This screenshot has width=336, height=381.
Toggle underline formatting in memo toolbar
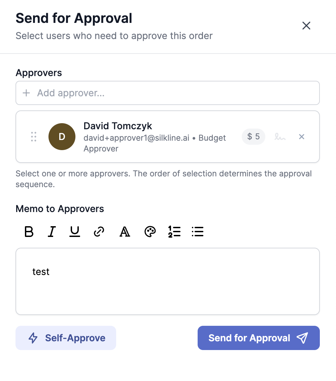75,232
